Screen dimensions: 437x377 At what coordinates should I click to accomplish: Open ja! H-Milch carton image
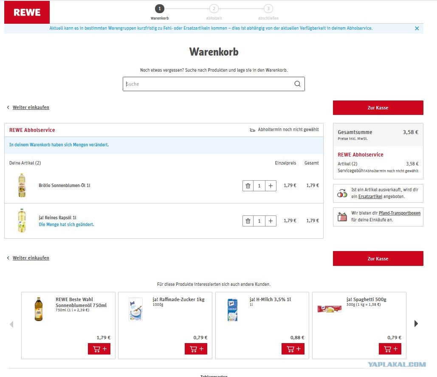232,310
